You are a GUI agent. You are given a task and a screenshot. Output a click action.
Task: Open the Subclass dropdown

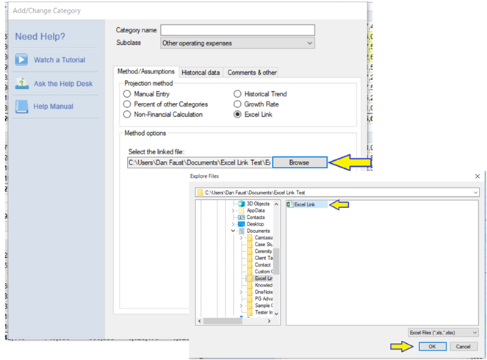click(237, 43)
